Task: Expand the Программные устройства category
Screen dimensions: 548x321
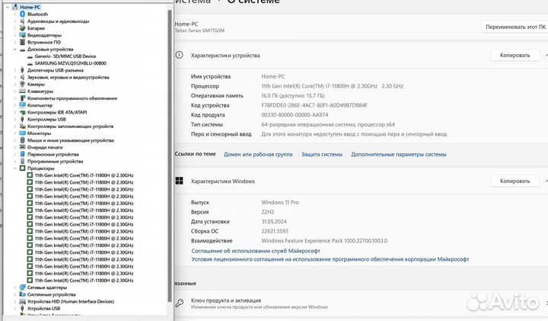Action: pos(14,161)
